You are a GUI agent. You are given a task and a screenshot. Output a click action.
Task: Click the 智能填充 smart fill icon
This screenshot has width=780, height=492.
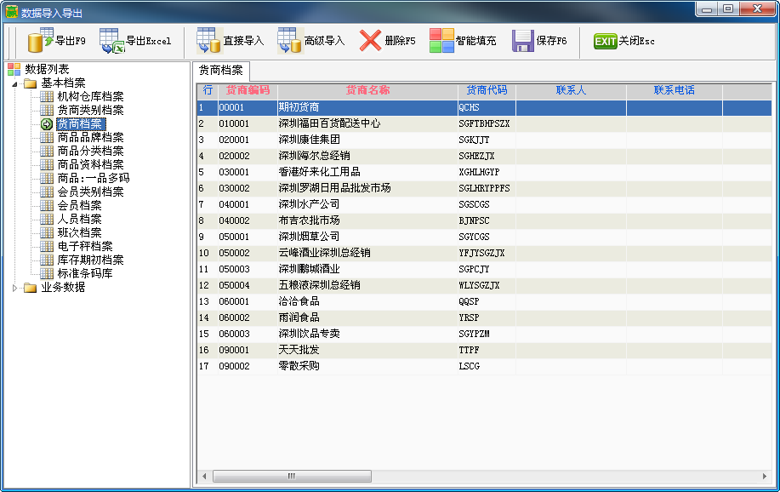(x=441, y=41)
